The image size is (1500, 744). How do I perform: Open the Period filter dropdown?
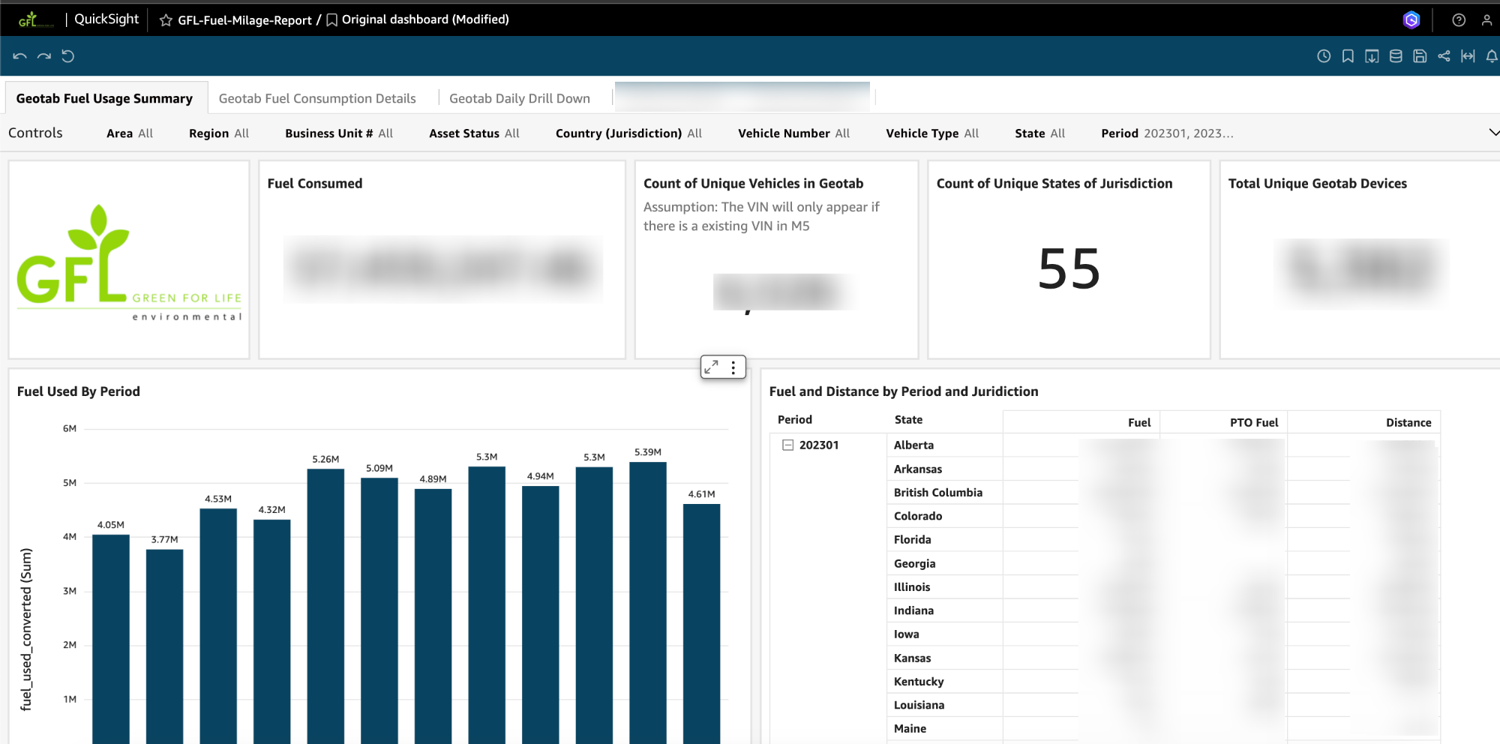click(x=1167, y=133)
